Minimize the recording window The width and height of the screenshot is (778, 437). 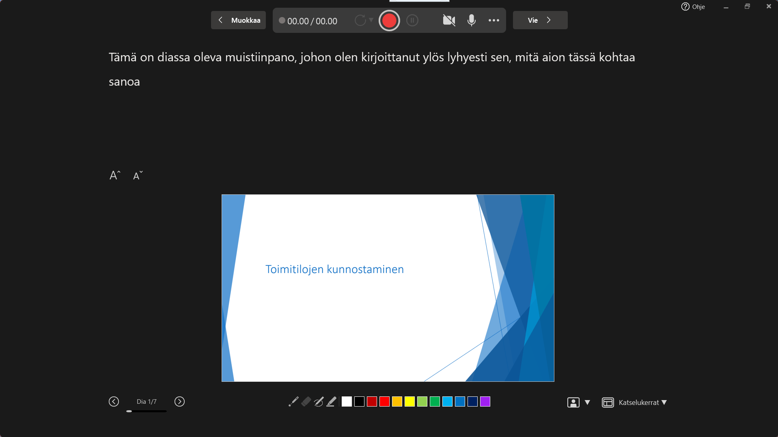click(726, 7)
